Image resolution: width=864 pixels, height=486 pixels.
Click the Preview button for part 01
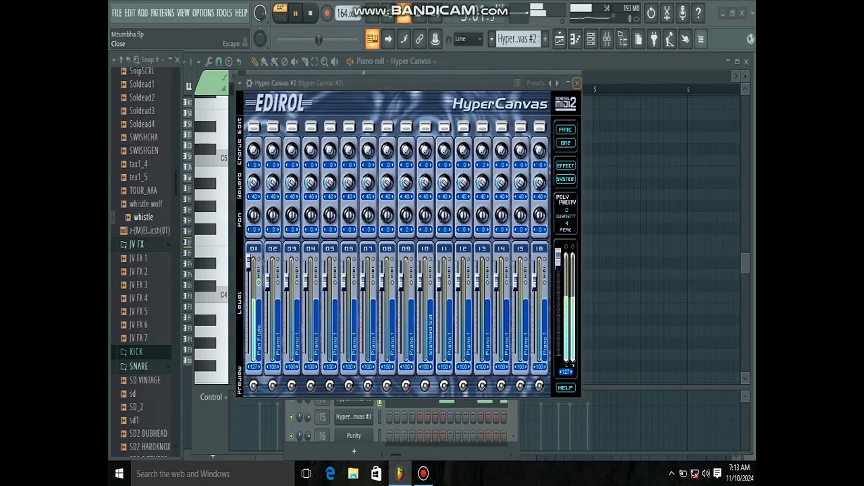pyautogui.click(x=254, y=385)
